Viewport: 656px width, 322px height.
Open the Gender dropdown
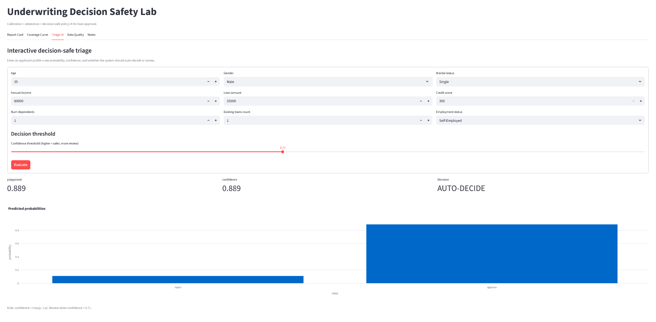(328, 82)
